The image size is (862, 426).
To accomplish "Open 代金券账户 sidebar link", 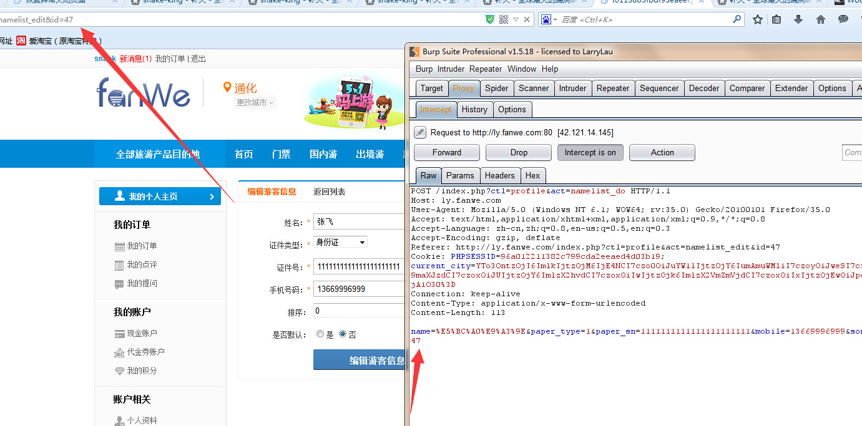I will pyautogui.click(x=146, y=352).
